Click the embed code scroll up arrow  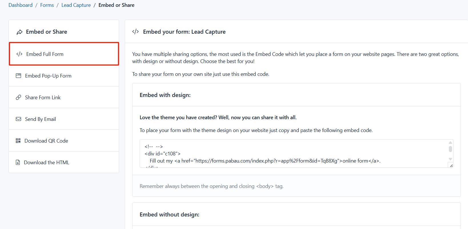point(450,143)
